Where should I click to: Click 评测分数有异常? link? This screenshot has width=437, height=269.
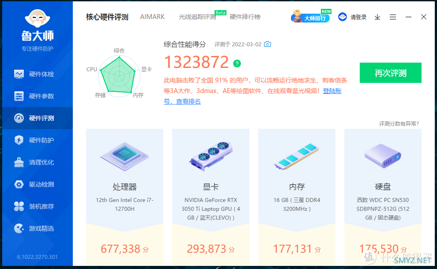pyautogui.click(x=399, y=123)
